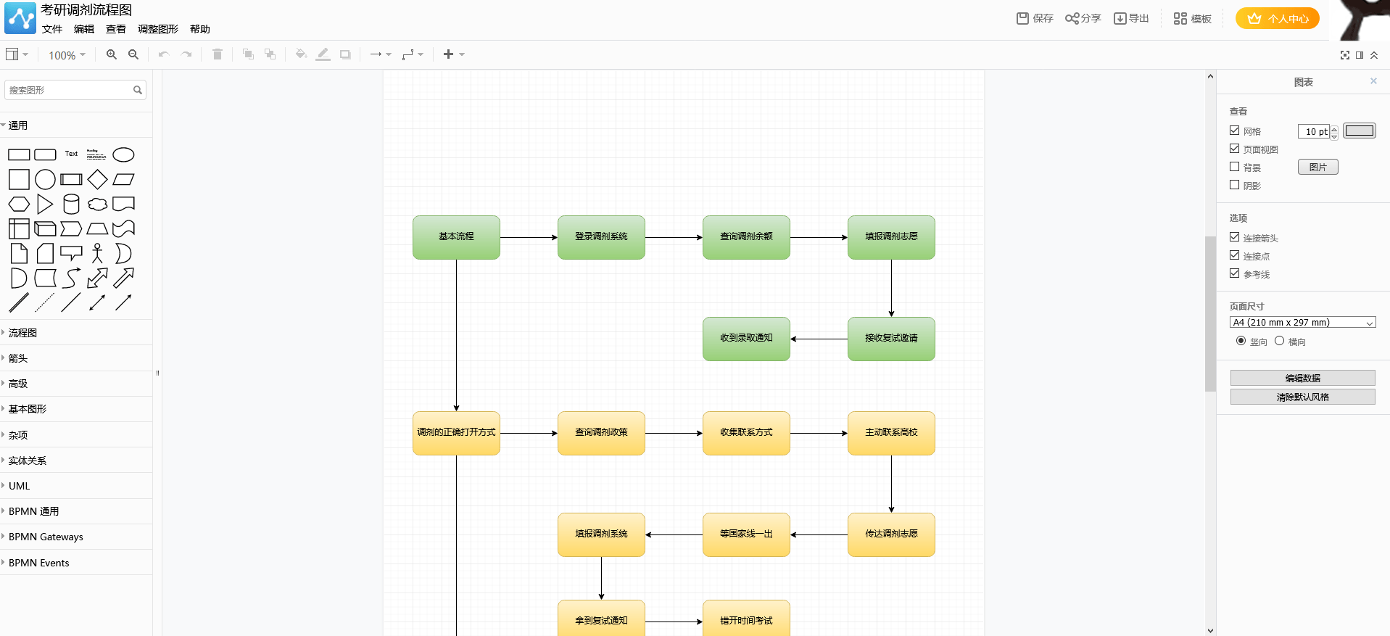This screenshot has width=1390, height=636.
Task: Select the triangle shape
Action: click(x=45, y=205)
